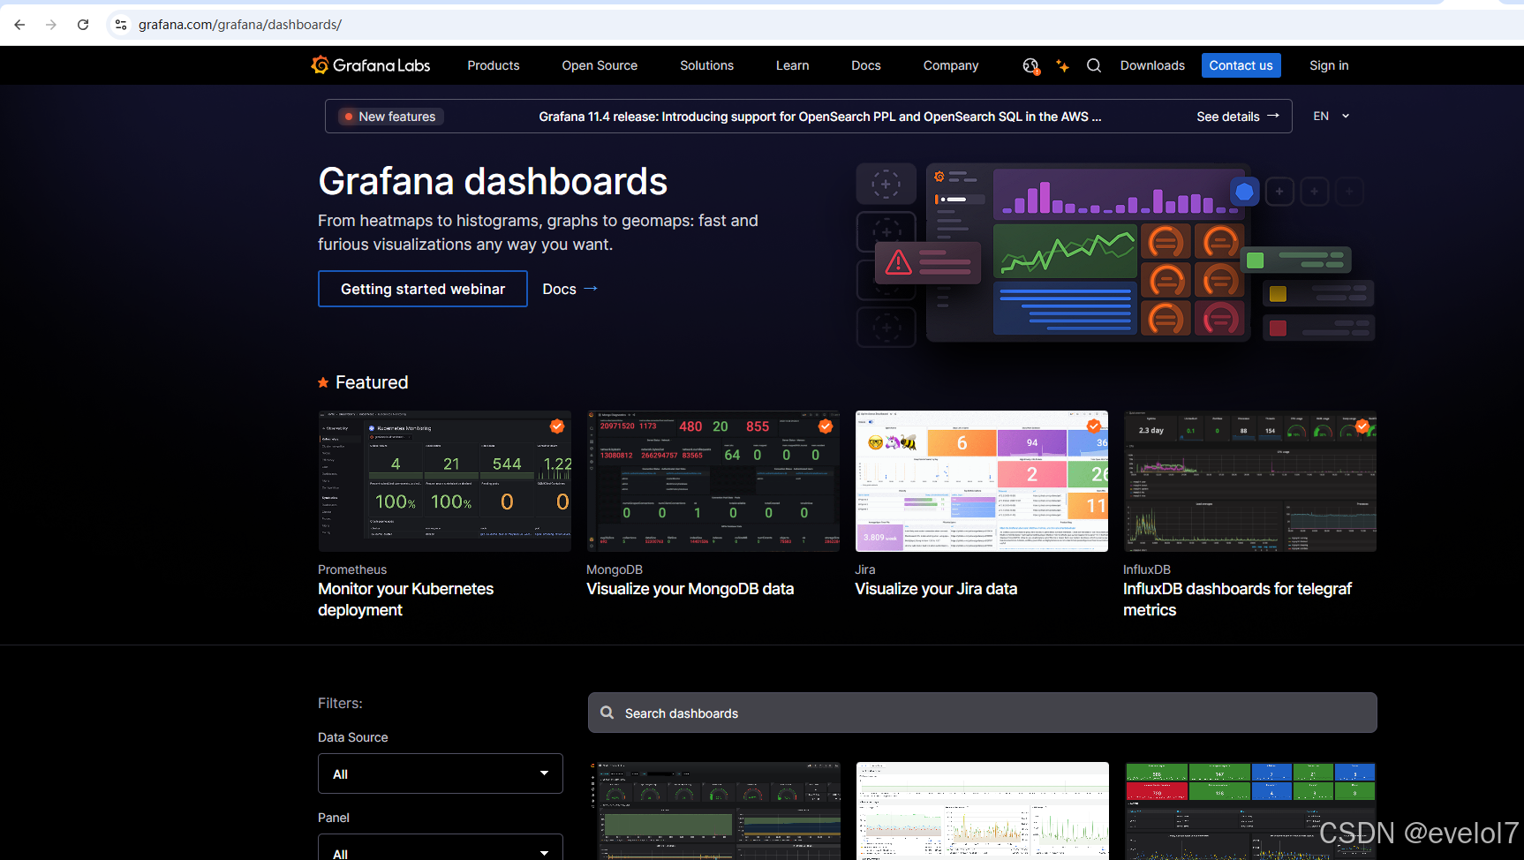Open Kubernetes monitoring dashboard thumbnail
This screenshot has width=1524, height=860.
(x=445, y=481)
